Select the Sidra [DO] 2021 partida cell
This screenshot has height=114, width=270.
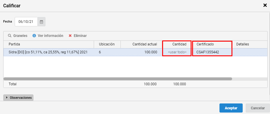tap(49, 52)
